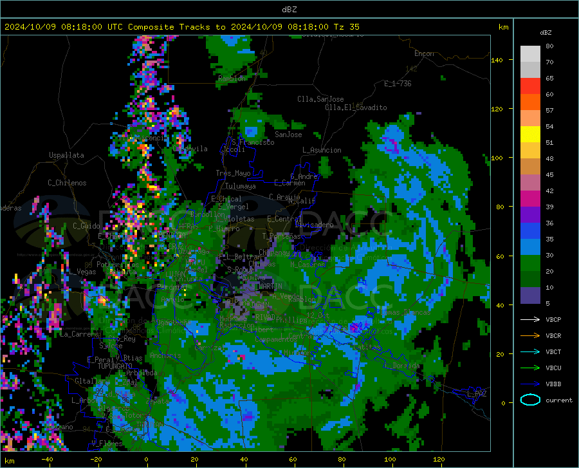Click the 140 tick on the right axis
Image resolution: width=579 pixels, height=468 pixels.
coord(497,60)
